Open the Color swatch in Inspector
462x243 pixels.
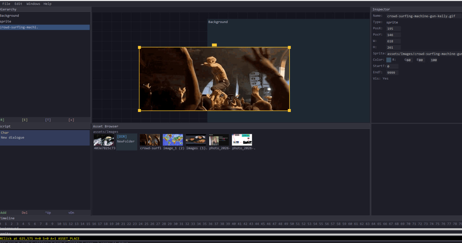point(389,60)
